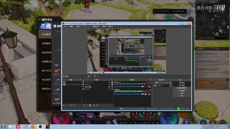Expand minimap 主城NPC自动寻路功能 dropdown
This screenshot has height=129, width=230.
click(227, 38)
